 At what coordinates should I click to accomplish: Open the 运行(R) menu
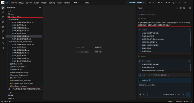click(52, 3)
